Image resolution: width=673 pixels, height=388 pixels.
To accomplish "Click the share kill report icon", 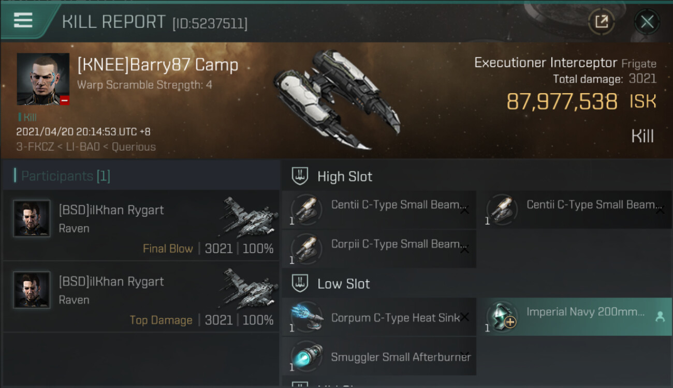I will [x=601, y=22].
